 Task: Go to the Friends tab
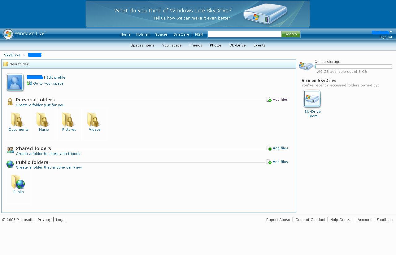(196, 45)
